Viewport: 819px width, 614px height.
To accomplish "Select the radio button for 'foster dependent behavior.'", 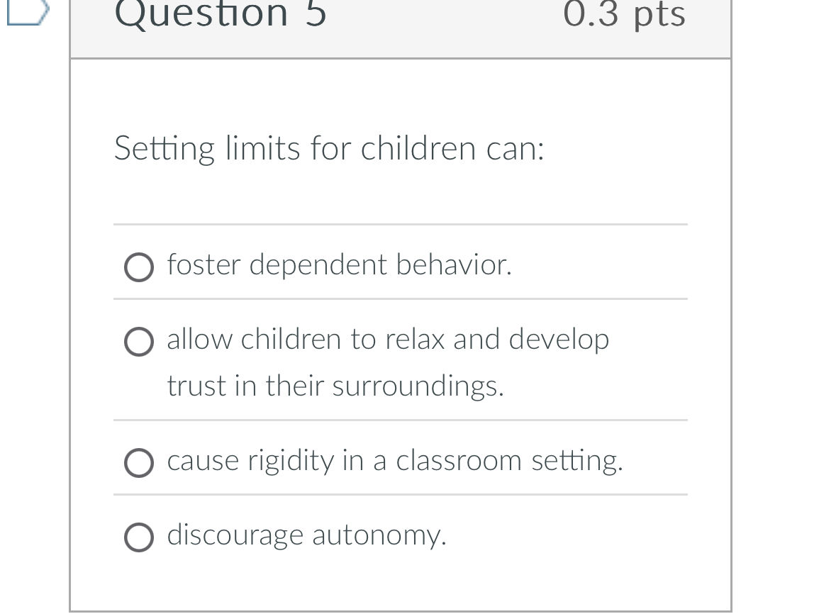I will (140, 268).
